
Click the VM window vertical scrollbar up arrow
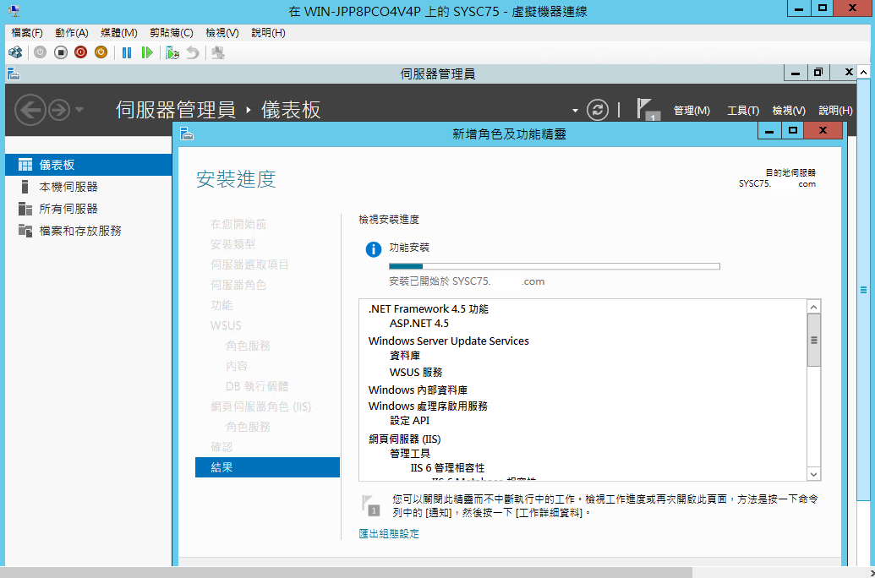coord(863,73)
